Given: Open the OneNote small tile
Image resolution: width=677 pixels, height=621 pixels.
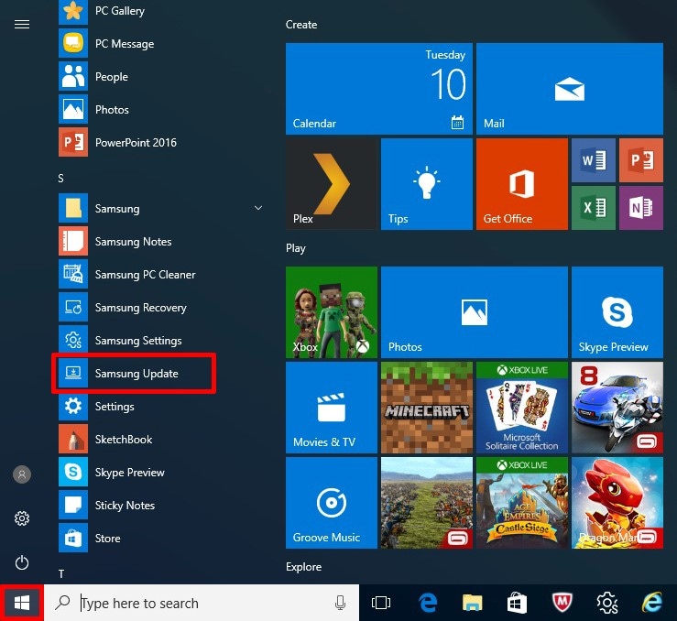Looking at the screenshot, I should click(x=641, y=208).
